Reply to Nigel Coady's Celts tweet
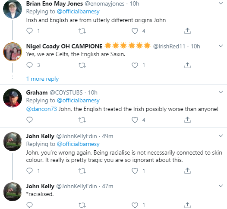The width and height of the screenshot is (227, 209). tap(29, 65)
